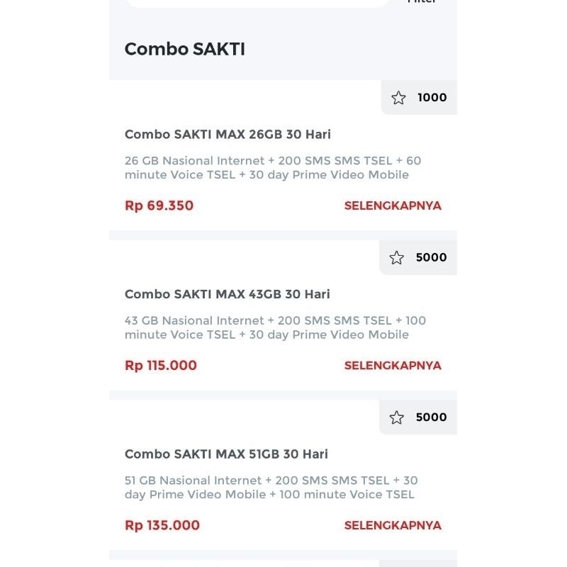Tap the partially visible card at the bottom
The image size is (567, 567).
[x=283, y=560]
